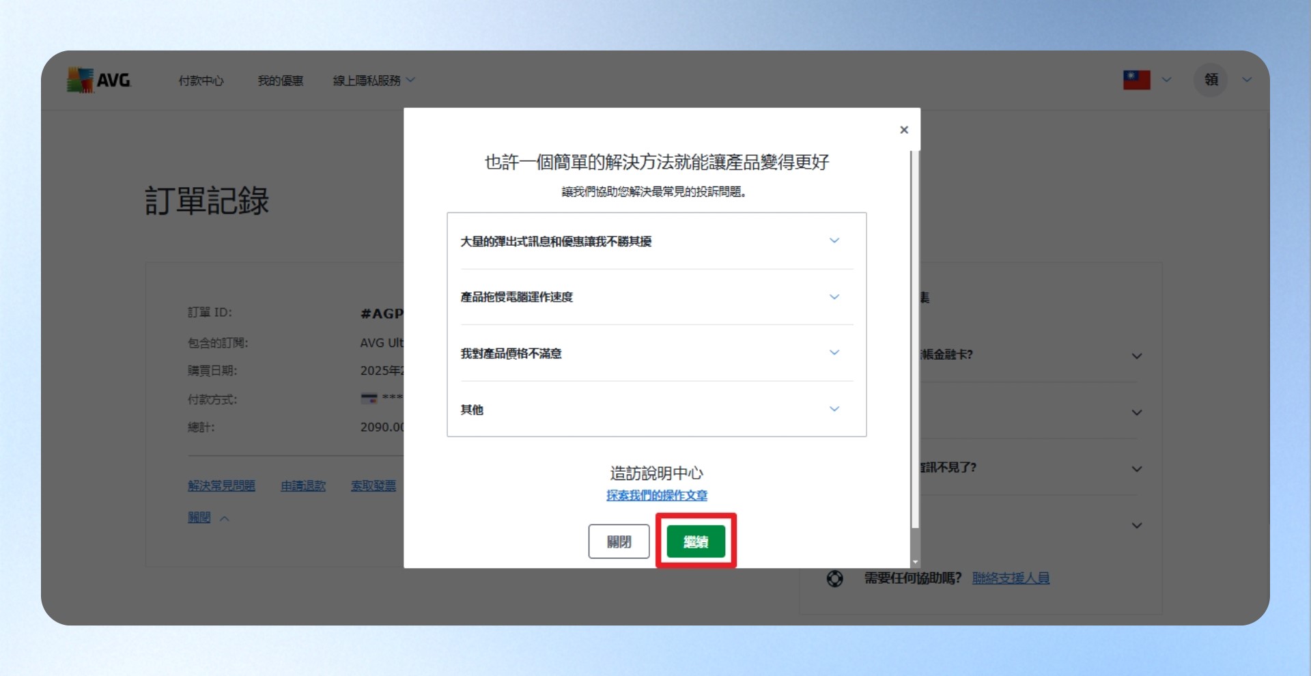Open the 付款中心 menu item
Image resolution: width=1311 pixels, height=676 pixels.
pos(201,81)
